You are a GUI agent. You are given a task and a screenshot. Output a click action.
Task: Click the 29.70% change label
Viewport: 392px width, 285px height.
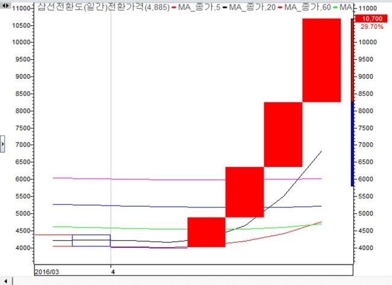372,27
